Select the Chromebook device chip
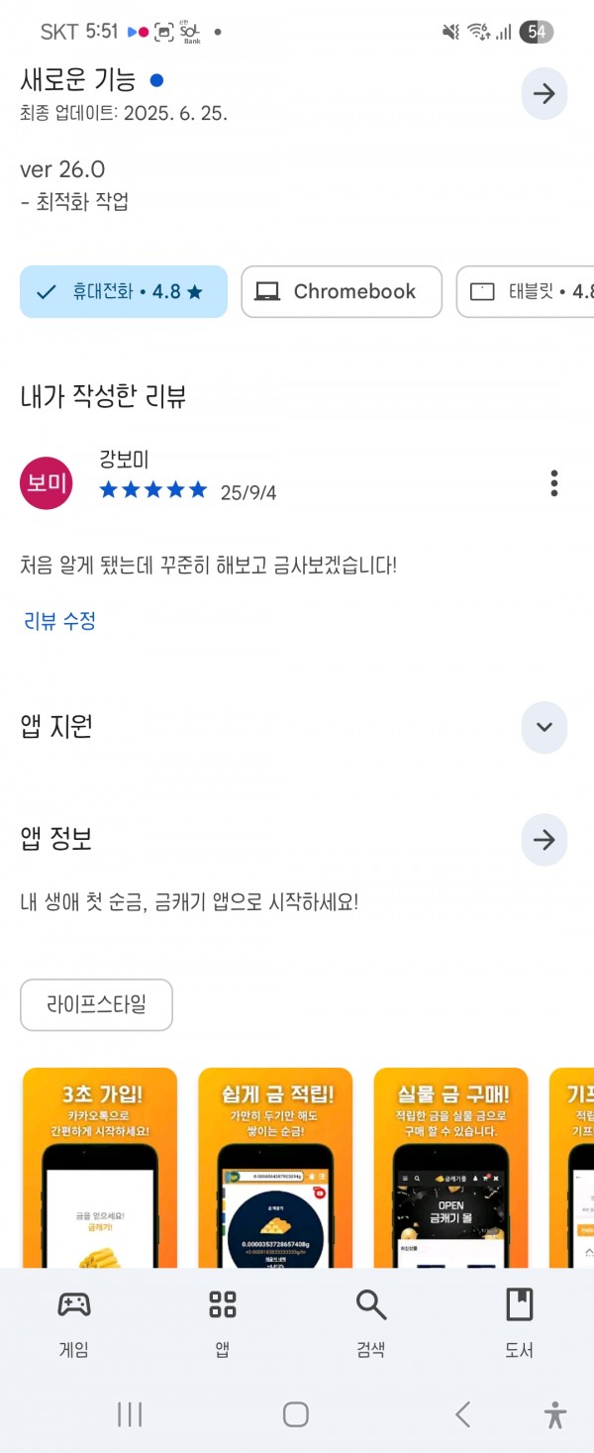Image resolution: width=594 pixels, height=1453 pixels. coord(342,292)
